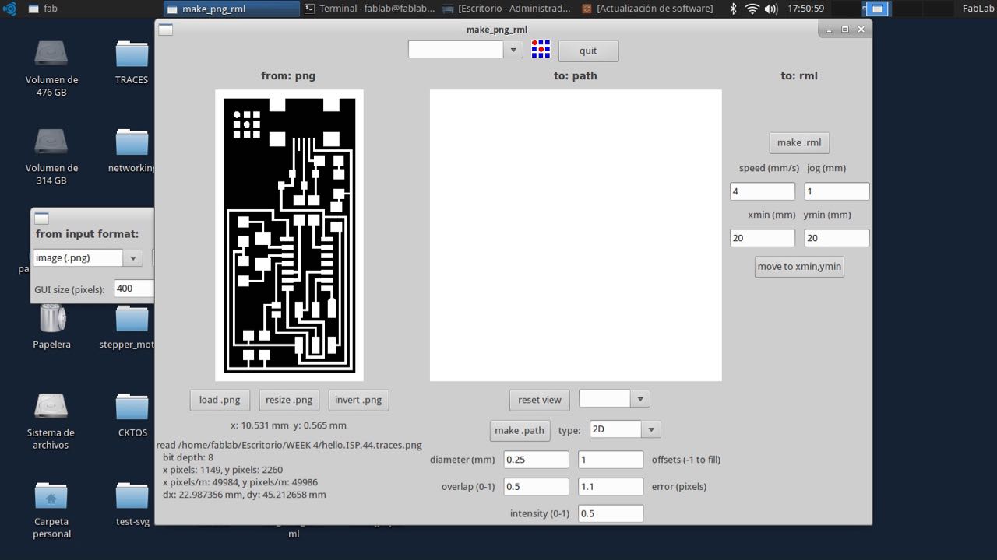
Task: Click the overlap (0-1) input field
Action: [x=537, y=487]
